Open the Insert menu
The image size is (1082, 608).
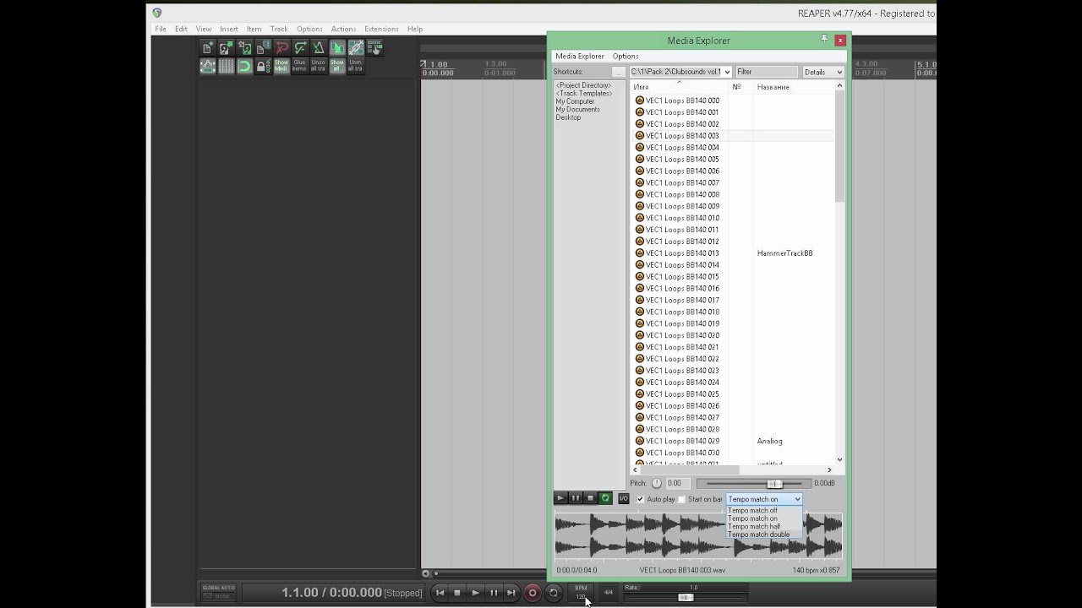coord(229,29)
